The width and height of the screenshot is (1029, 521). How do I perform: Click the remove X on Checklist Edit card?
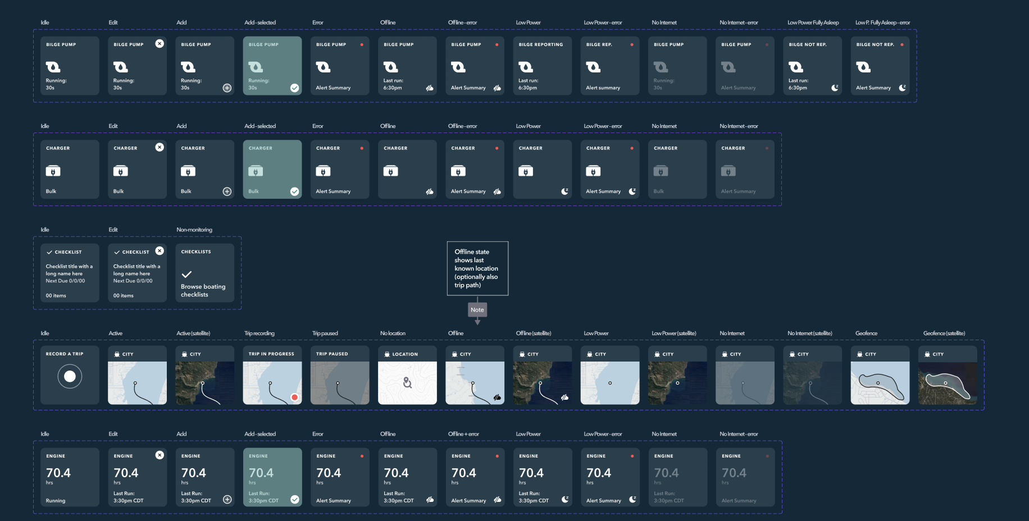pyautogui.click(x=160, y=250)
